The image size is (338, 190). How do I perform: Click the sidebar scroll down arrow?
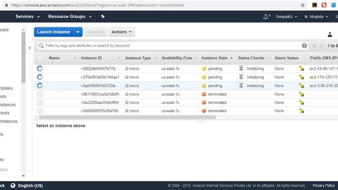(x=23, y=176)
